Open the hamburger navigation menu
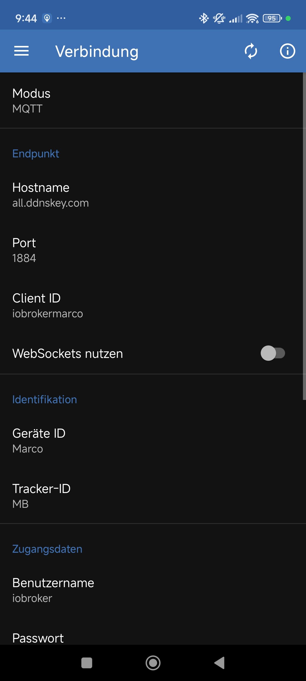This screenshot has width=306, height=681. (21, 51)
